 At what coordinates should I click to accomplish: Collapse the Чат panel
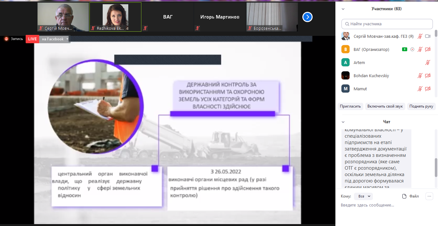pos(343,122)
